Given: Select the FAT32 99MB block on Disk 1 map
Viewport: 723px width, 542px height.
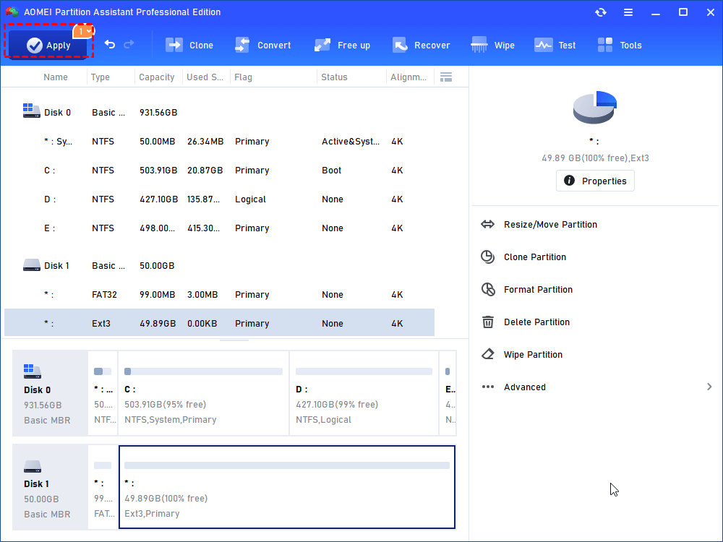Looking at the screenshot, I should point(103,486).
